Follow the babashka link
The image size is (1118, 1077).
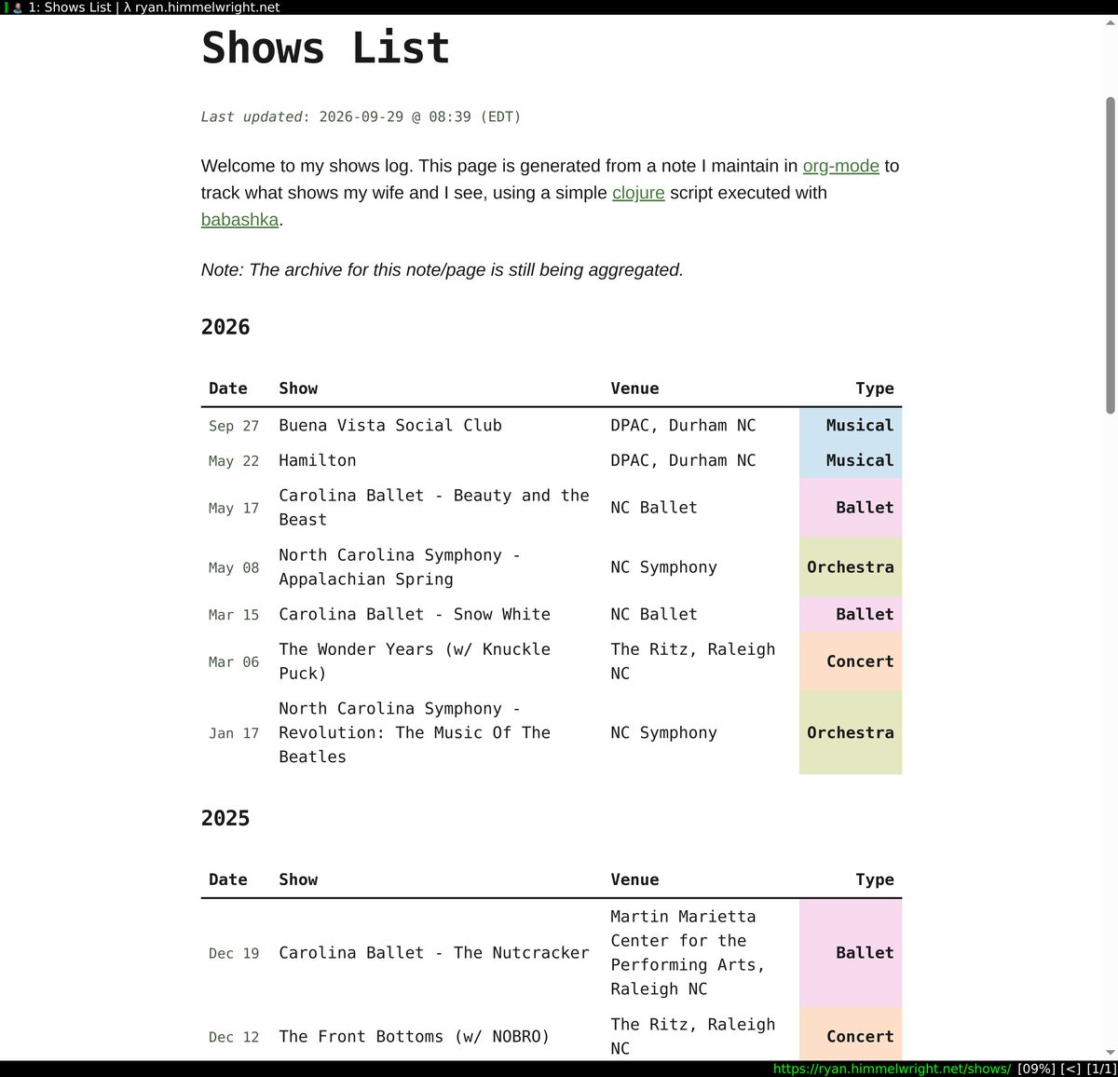point(239,220)
